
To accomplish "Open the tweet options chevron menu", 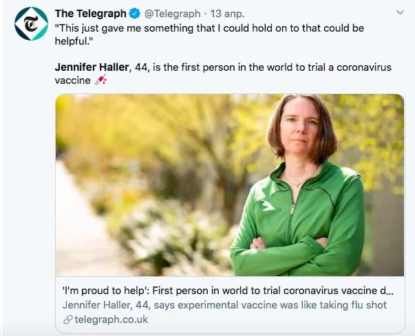I will coord(401,13).
